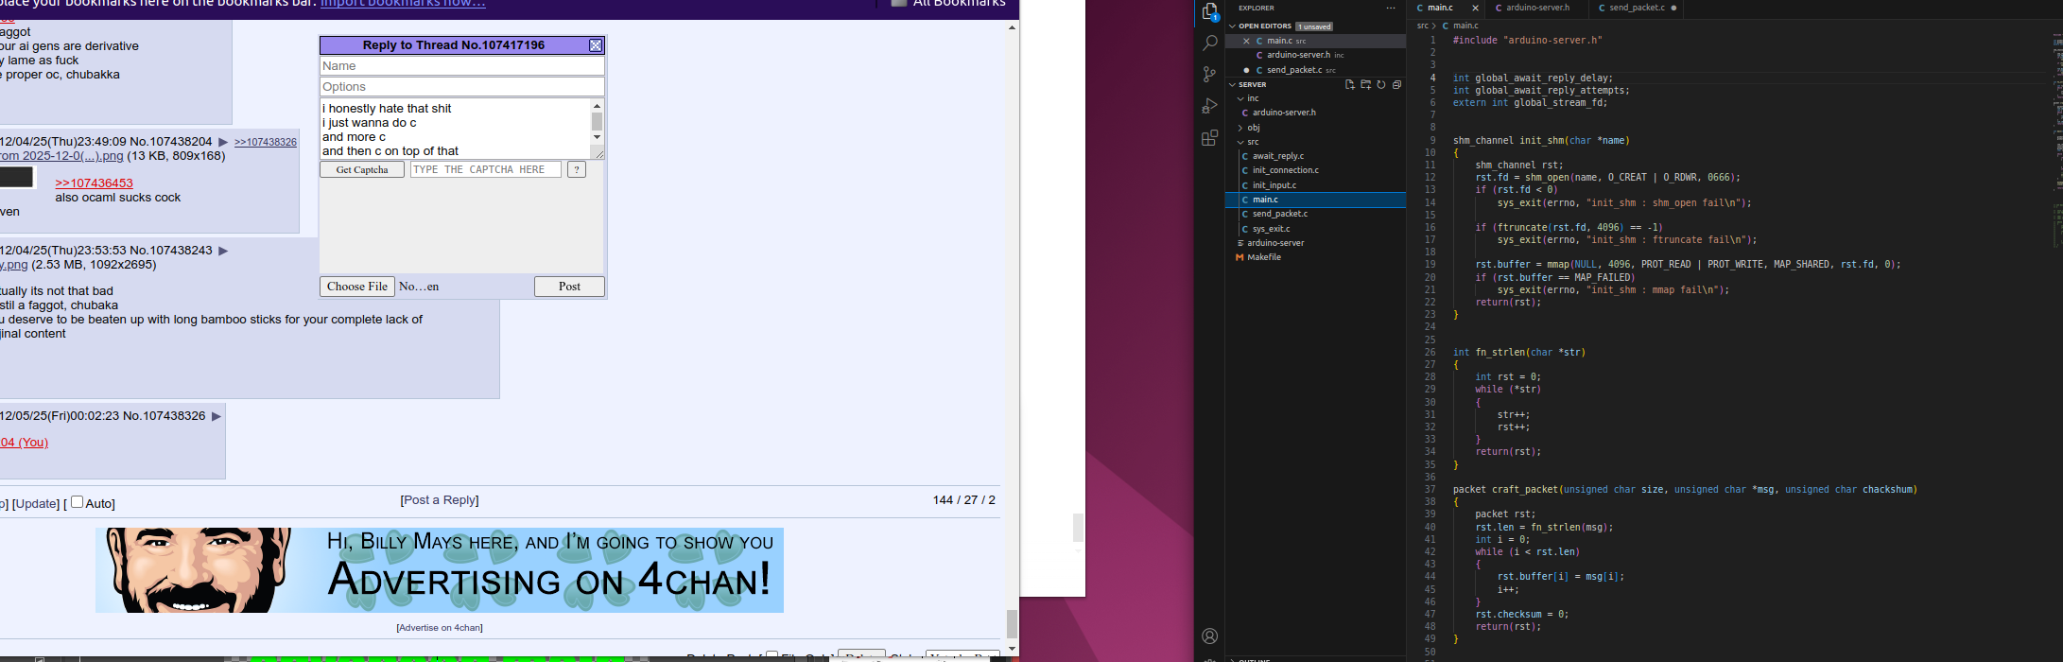This screenshot has height=662, width=2063.
Task: Click the unsaved dot on send_packet.c tab
Action: [x=1674, y=8]
